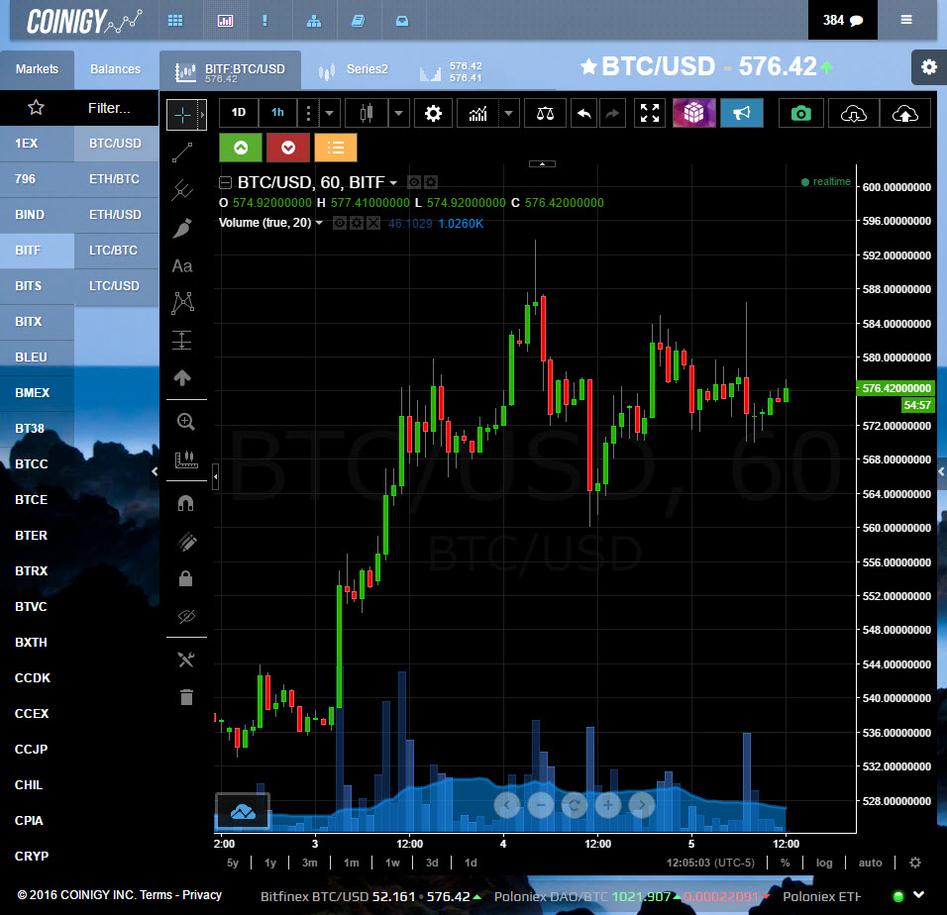Click the undo arrow
This screenshot has width=947, height=915.
tap(584, 114)
